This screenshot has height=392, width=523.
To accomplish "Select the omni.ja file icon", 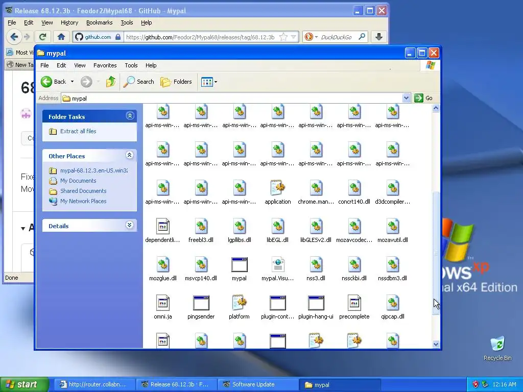I will [x=163, y=303].
